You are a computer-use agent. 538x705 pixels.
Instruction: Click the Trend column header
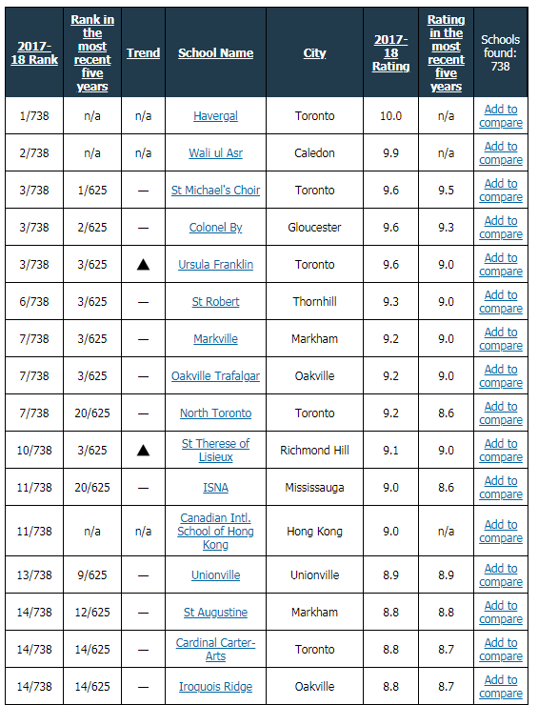(143, 53)
